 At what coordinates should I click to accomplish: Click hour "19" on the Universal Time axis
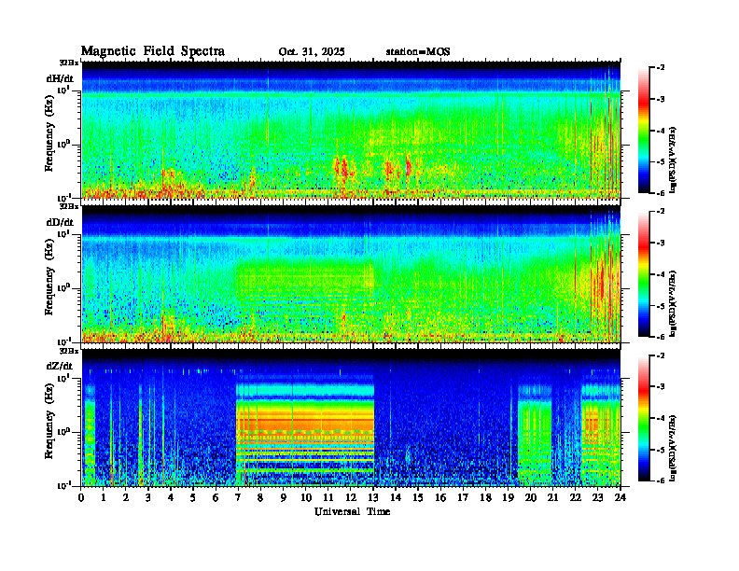coord(508,498)
